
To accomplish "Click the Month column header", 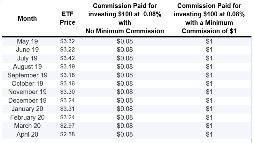I will click(27, 19).
